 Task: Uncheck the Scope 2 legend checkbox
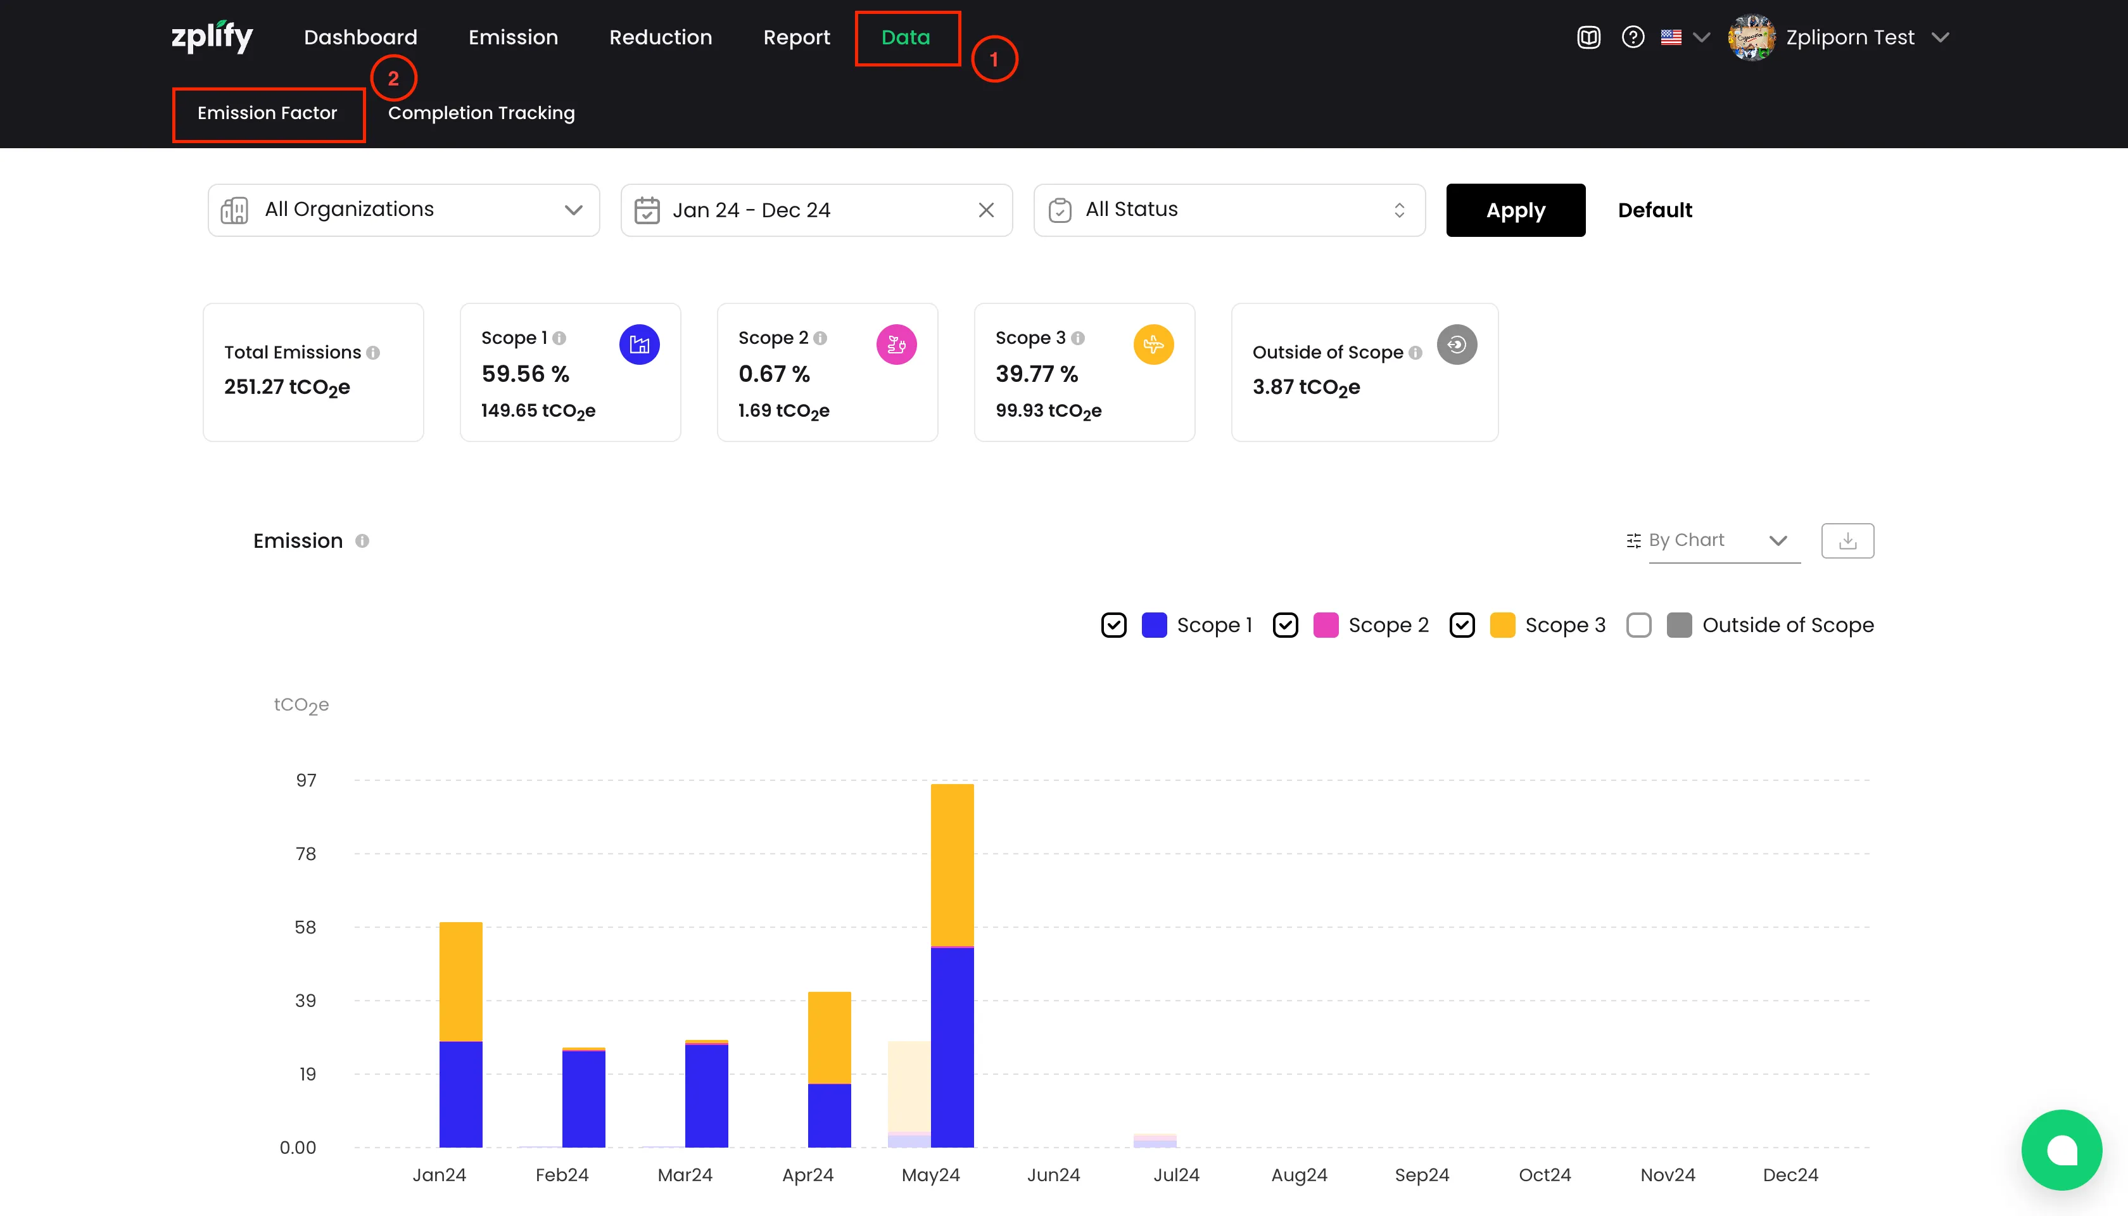tap(1285, 624)
